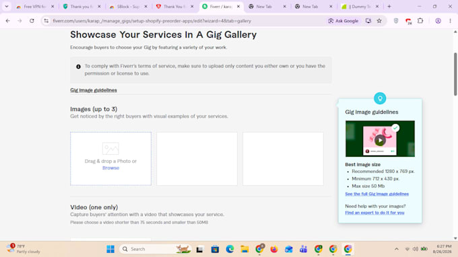Viewport: 458px width, 257px height.
Task: Launch Firefox from the taskbar
Action: coord(274,249)
